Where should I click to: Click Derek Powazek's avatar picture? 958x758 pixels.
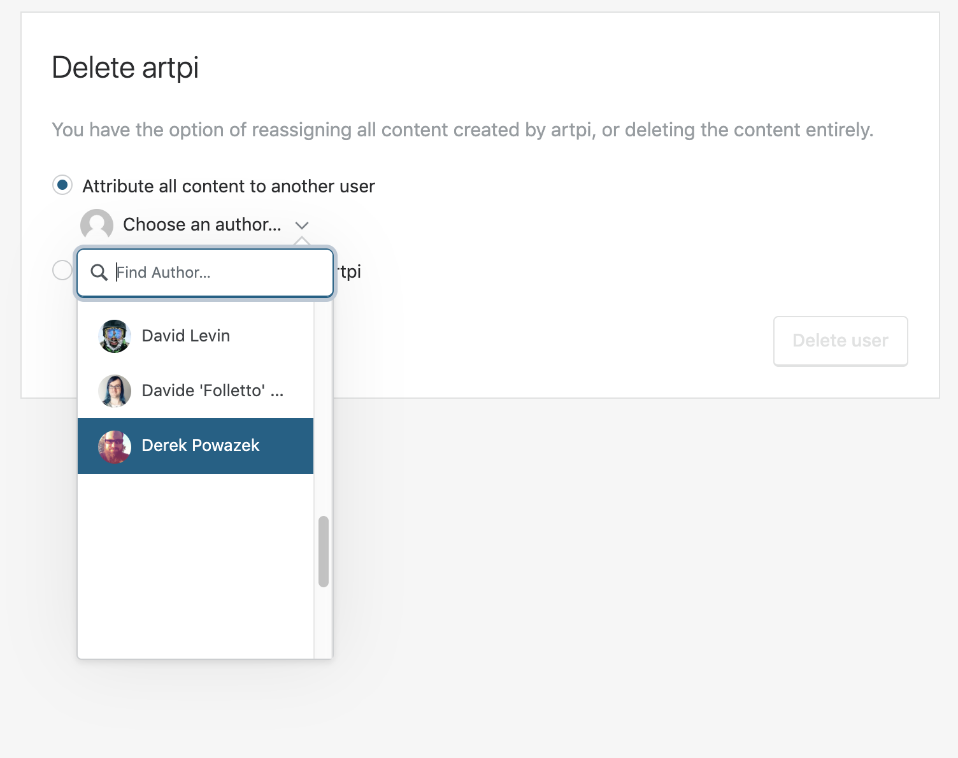[115, 446]
